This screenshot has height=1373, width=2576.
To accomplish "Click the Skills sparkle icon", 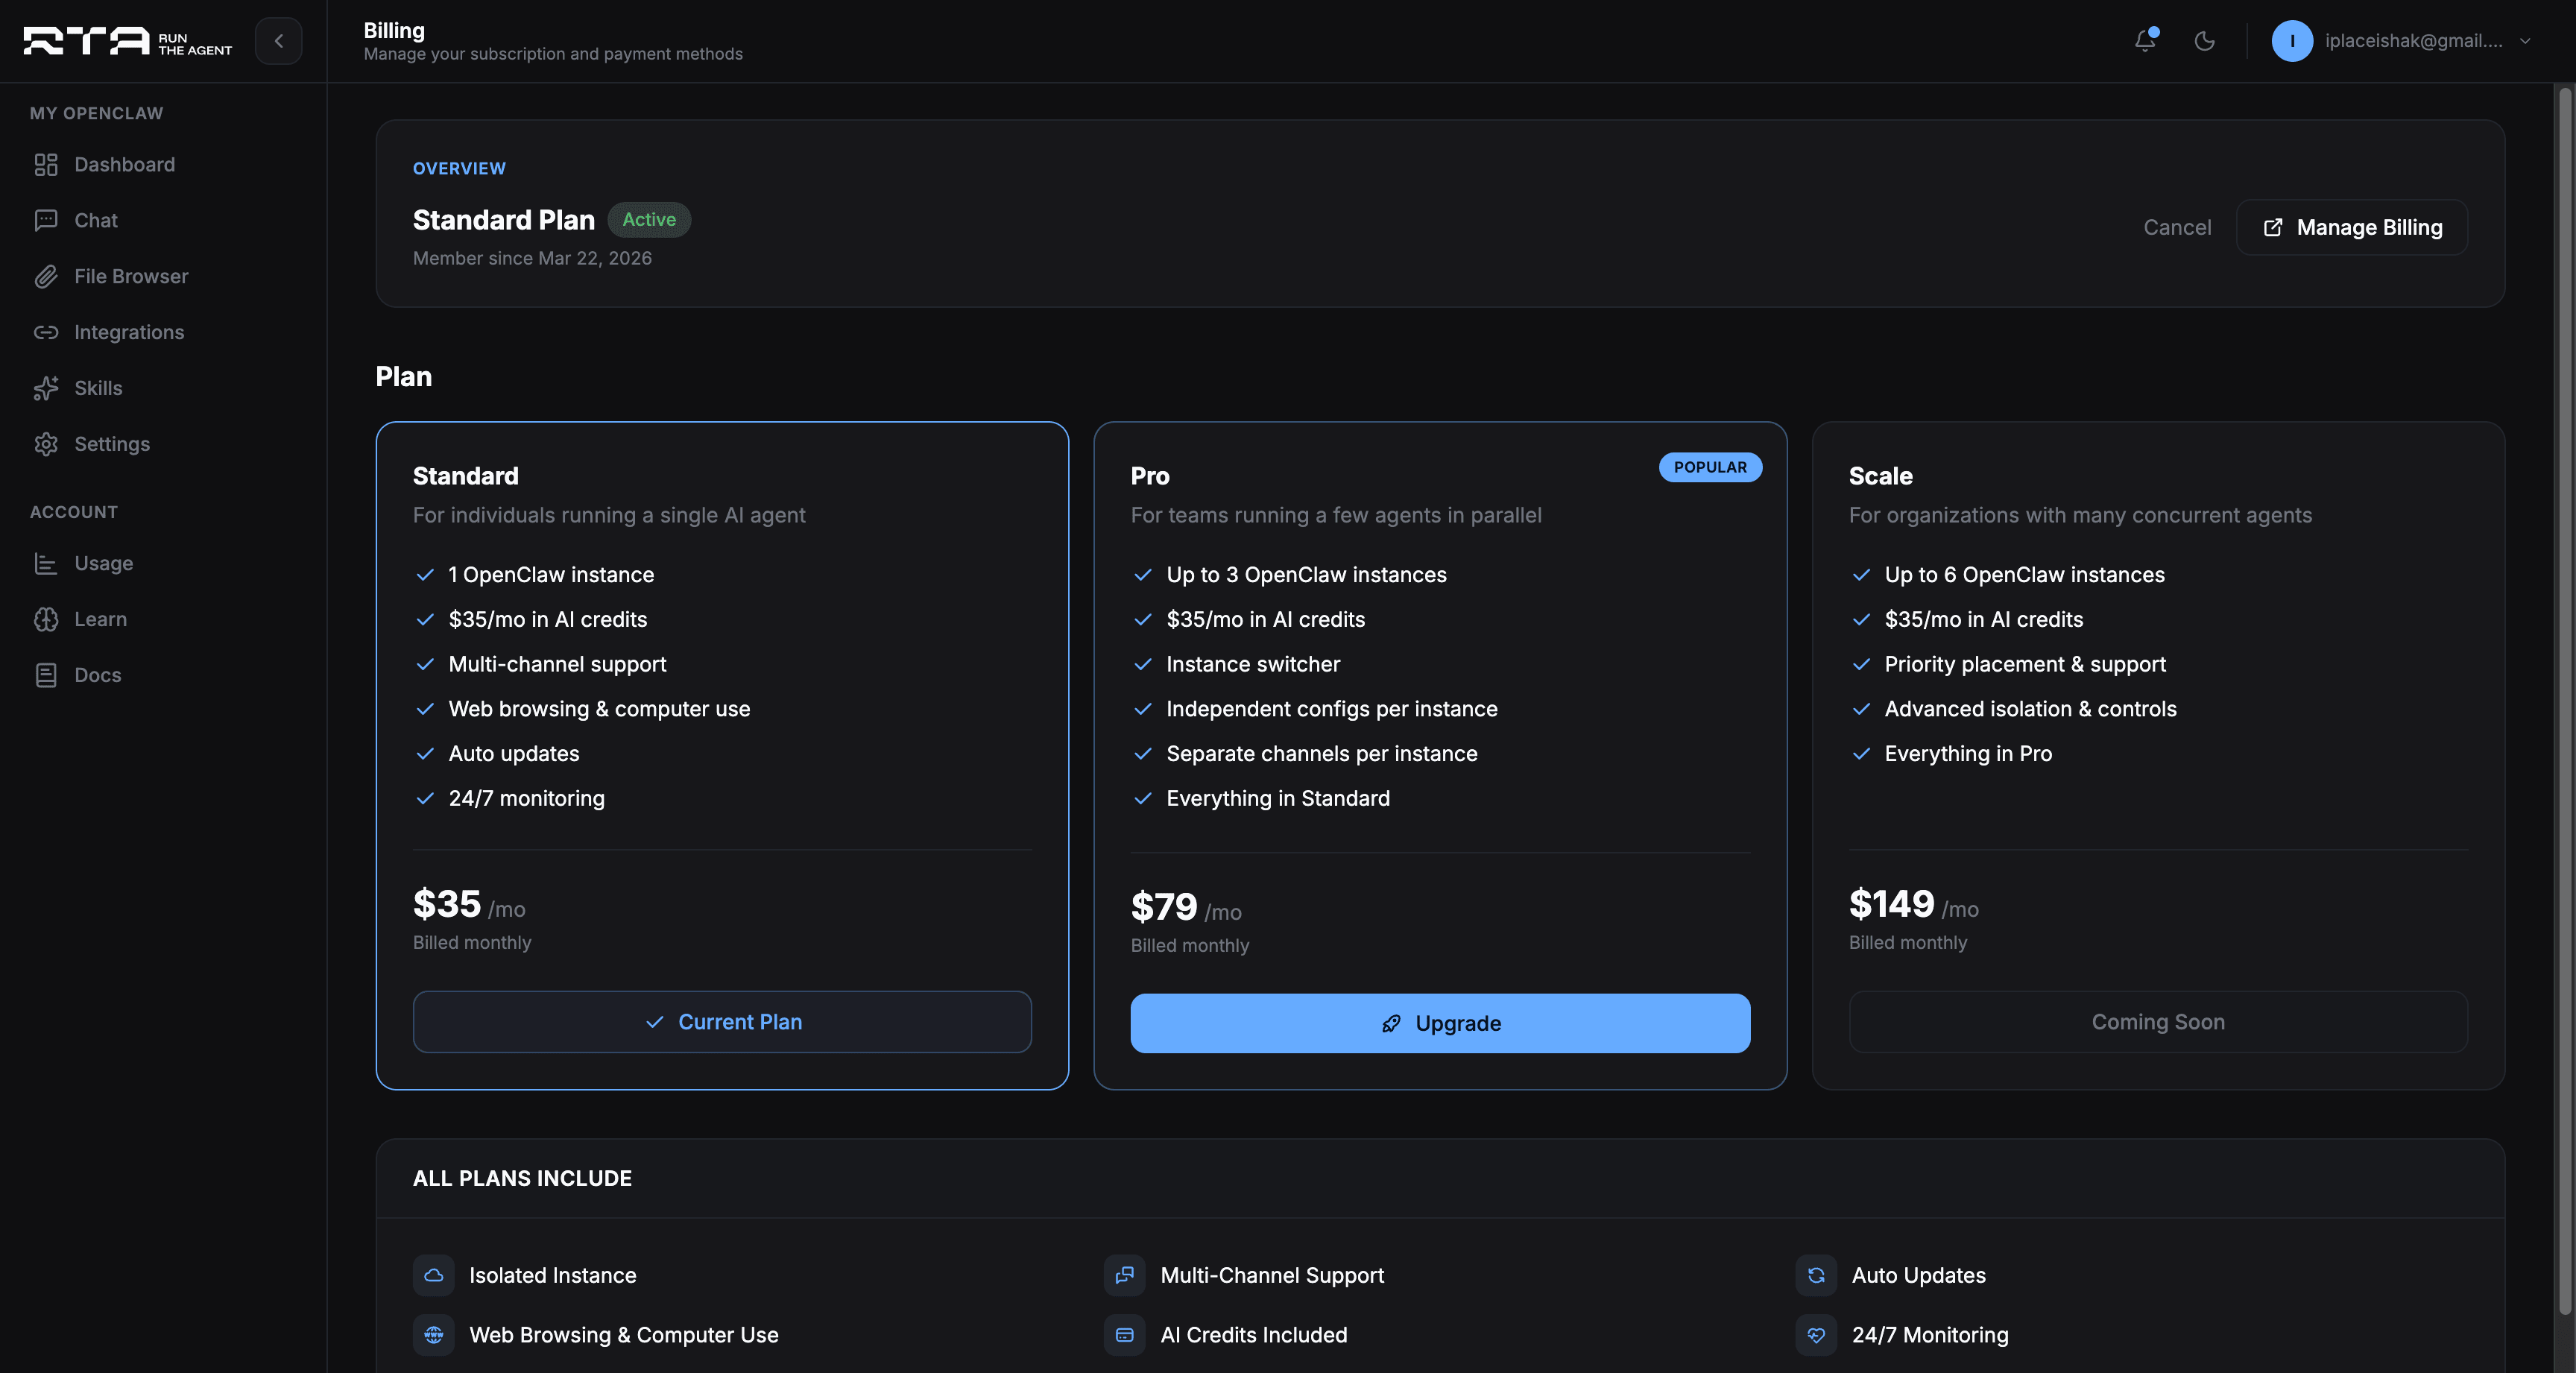I will pyautogui.click(x=46, y=389).
